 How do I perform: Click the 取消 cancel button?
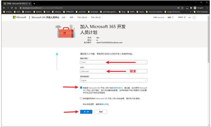[x=101, y=112]
